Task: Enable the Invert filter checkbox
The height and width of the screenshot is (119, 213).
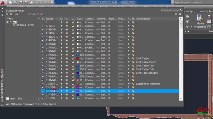Action: point(8,99)
